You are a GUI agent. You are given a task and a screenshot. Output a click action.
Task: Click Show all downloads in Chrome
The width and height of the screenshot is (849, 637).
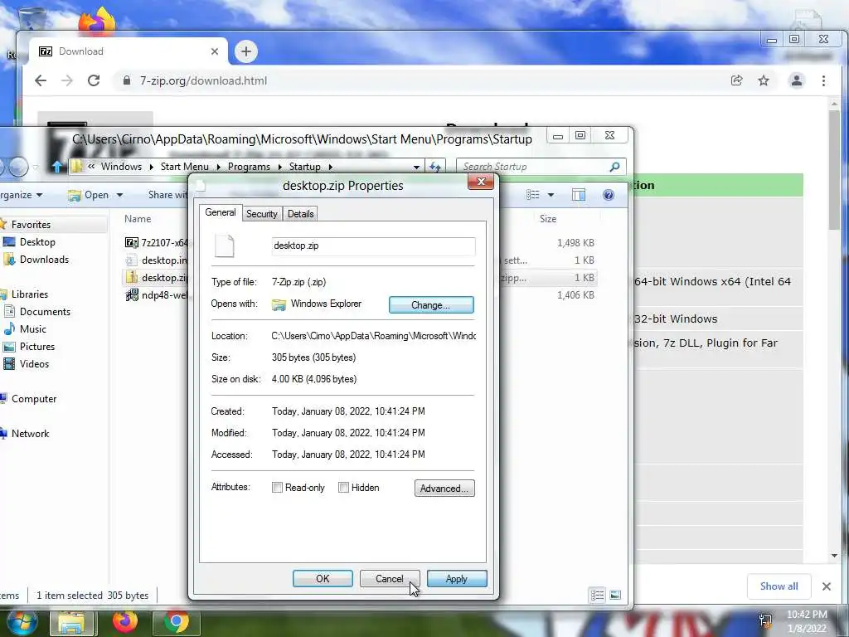(x=779, y=586)
